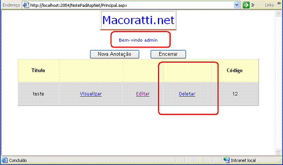Click the Concluído status page icon
Screen dimensions: 283x165
click(5, 160)
